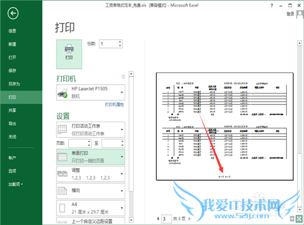
Task: Decrease the ending page number
Action: pos(123,145)
